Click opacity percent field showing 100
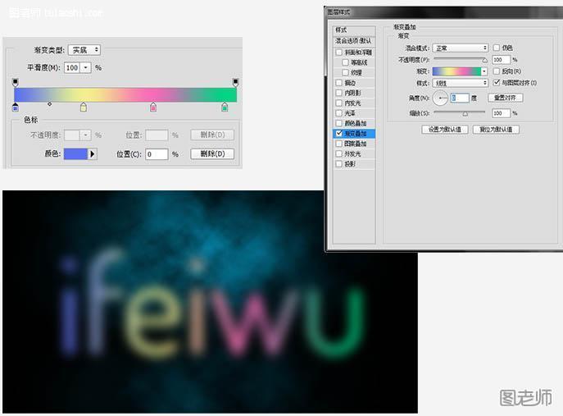Image resolution: width=563 pixels, height=416 pixels. [x=501, y=60]
